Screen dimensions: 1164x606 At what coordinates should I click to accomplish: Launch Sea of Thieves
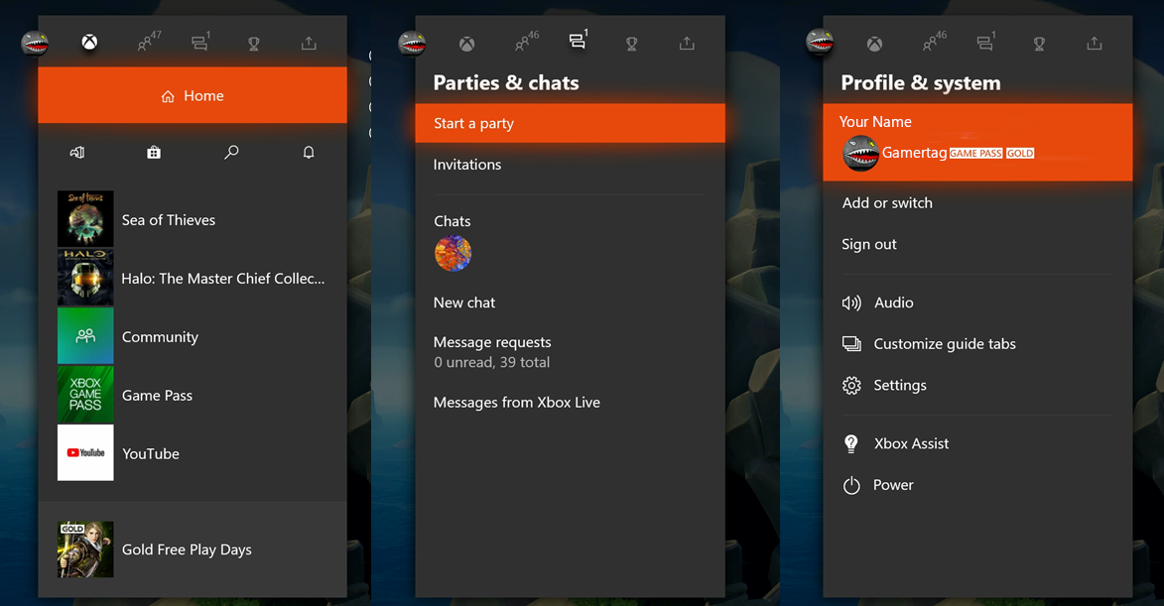[193, 219]
